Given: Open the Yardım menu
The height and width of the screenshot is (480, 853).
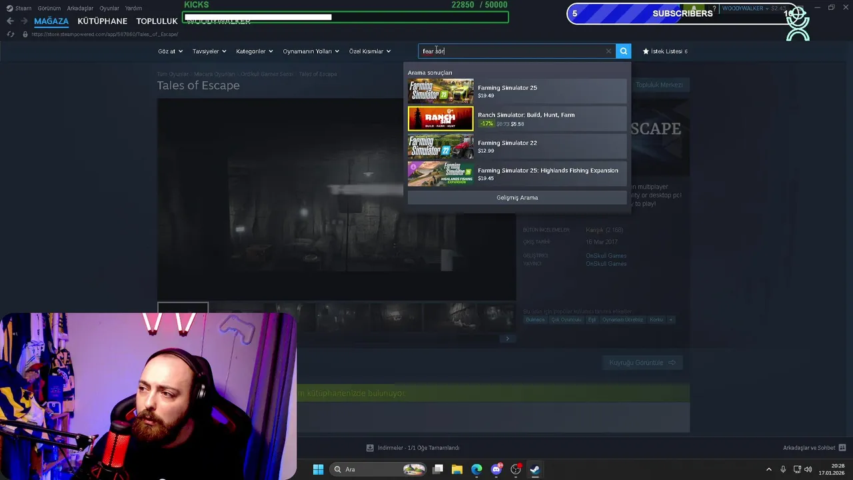Looking at the screenshot, I should pyautogui.click(x=133, y=8).
